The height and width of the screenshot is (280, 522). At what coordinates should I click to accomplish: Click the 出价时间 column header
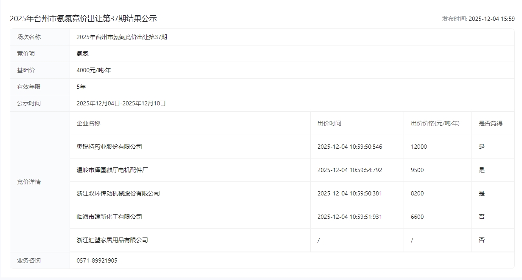[x=329, y=123]
